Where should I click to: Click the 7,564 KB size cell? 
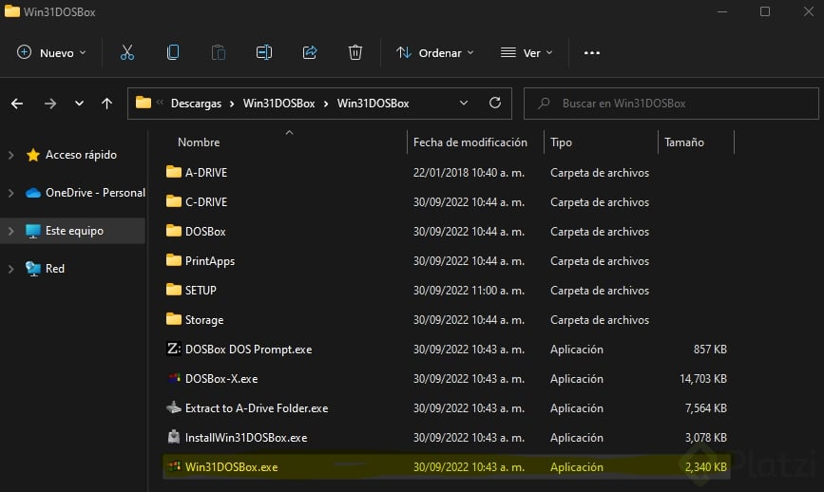click(x=706, y=408)
